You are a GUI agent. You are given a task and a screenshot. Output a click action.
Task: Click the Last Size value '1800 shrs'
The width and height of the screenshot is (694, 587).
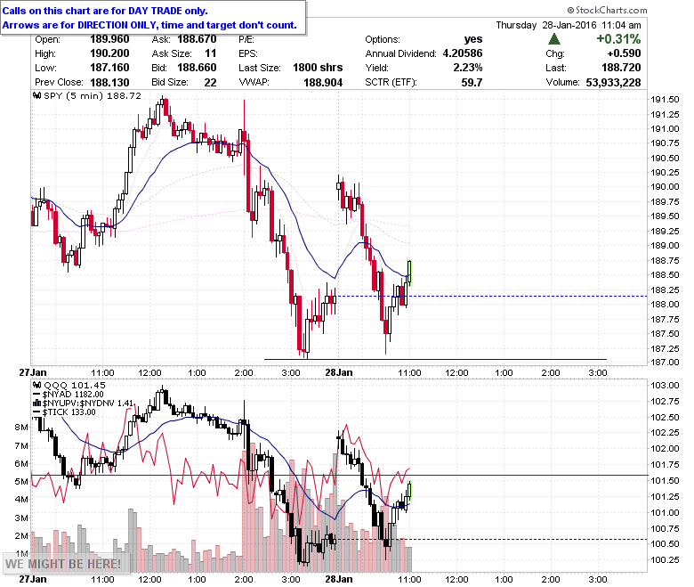coord(318,68)
